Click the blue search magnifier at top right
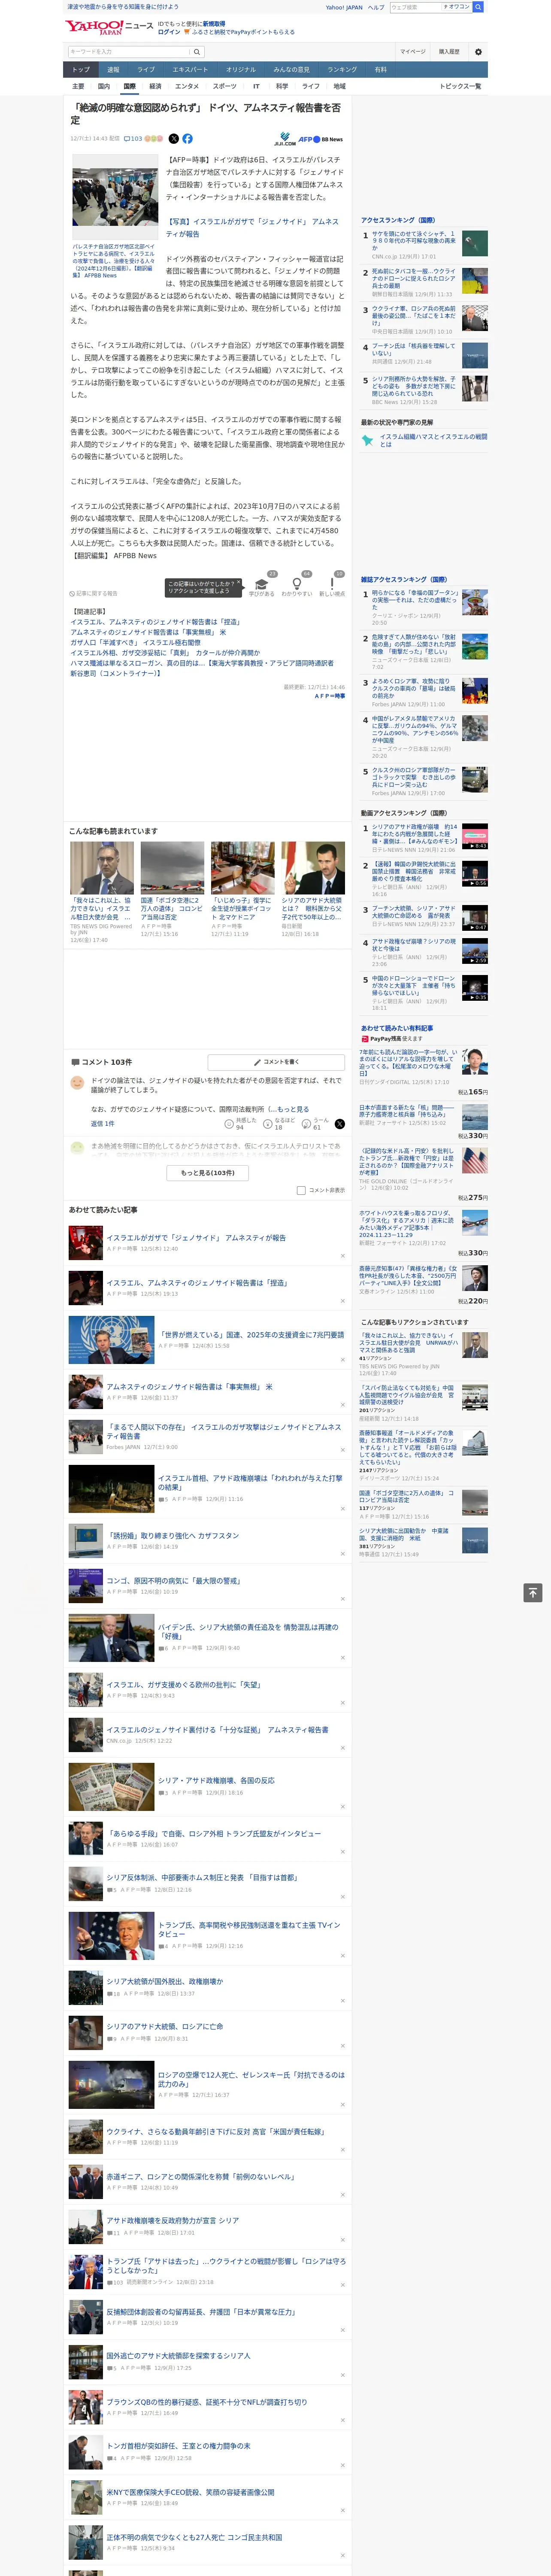Image resolution: width=551 pixels, height=2576 pixels. coord(478,7)
